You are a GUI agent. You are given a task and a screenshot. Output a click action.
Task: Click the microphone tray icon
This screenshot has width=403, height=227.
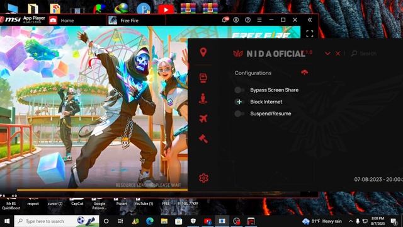[x=358, y=221]
